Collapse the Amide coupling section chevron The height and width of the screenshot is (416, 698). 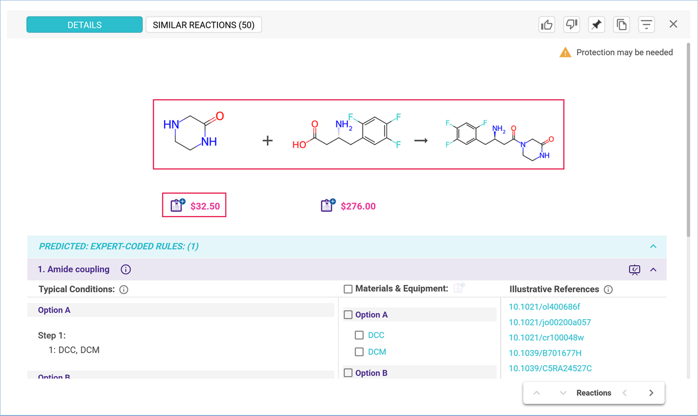point(653,270)
